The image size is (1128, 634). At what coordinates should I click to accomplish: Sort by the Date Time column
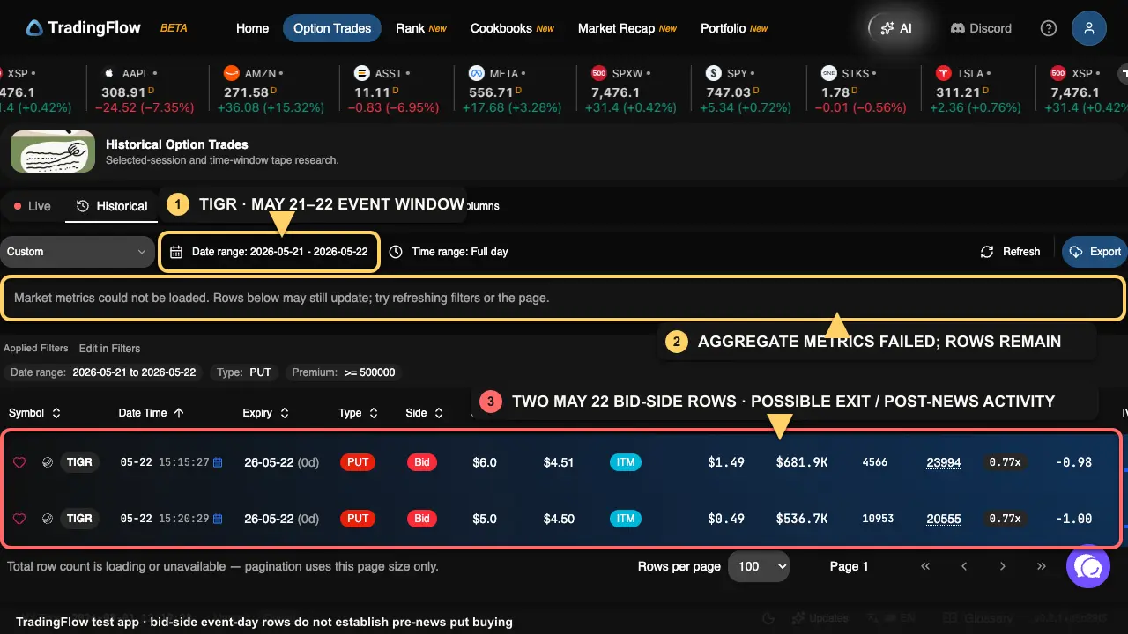152,413
